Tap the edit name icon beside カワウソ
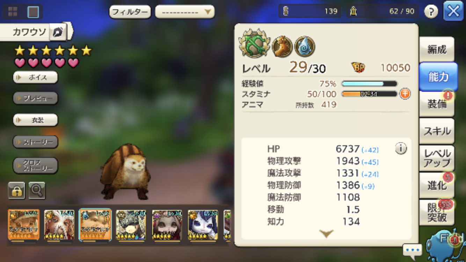 pyautogui.click(x=58, y=32)
